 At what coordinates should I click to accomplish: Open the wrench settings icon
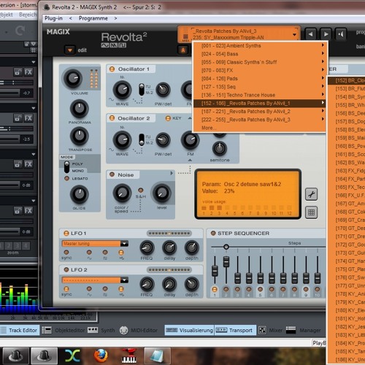[312, 194]
